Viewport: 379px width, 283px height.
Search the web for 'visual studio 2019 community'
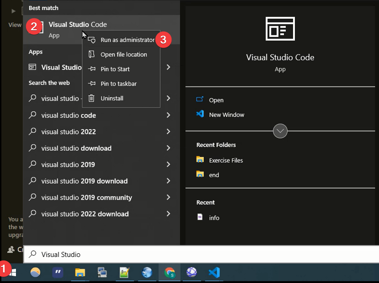click(x=86, y=197)
